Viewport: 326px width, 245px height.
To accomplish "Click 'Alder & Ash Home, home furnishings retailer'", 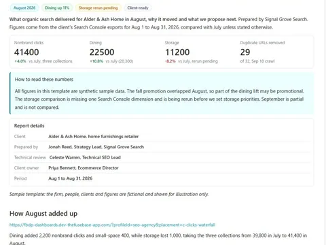I will click(x=94, y=137).
